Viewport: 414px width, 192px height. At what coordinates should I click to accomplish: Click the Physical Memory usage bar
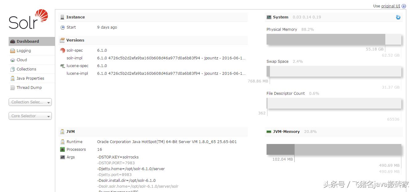(x=334, y=39)
